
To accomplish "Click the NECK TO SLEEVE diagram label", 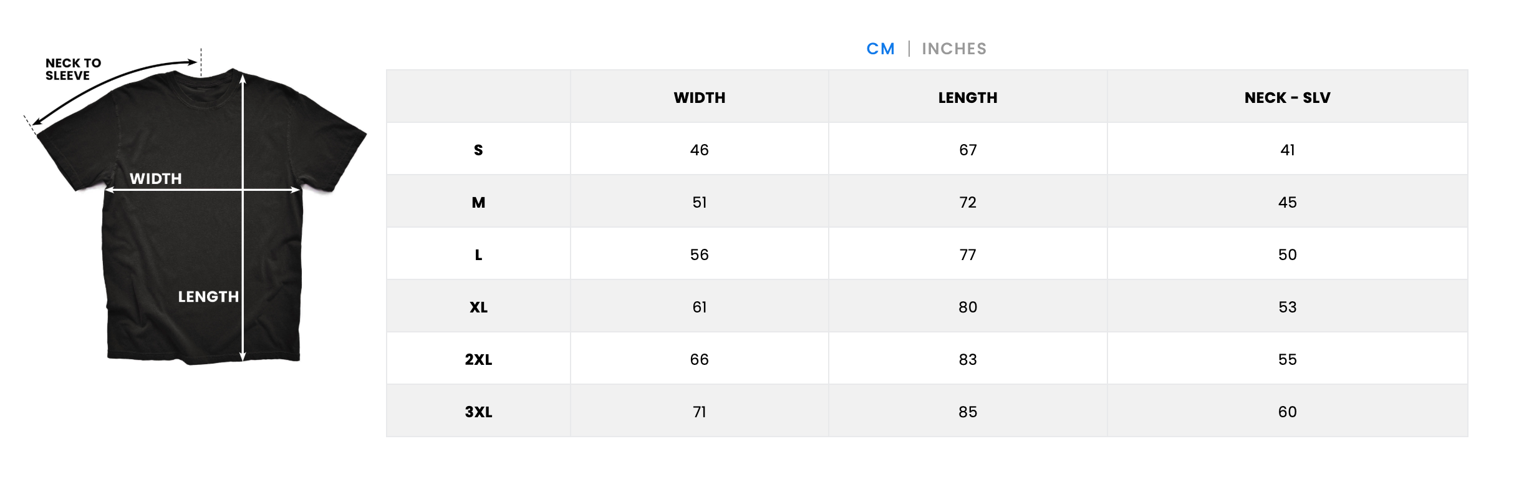I will [x=73, y=69].
